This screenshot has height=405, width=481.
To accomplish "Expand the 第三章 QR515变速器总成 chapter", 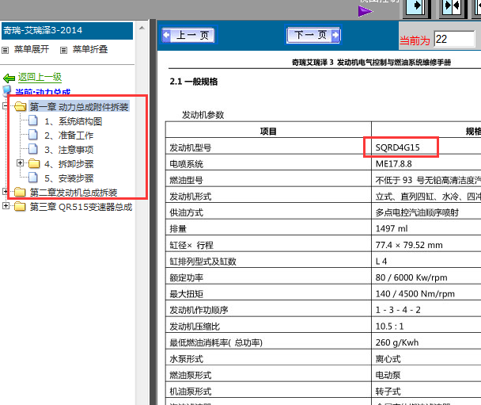I will (x=6, y=205).
